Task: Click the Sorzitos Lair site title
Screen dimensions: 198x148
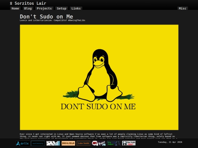Action: click(30, 3)
